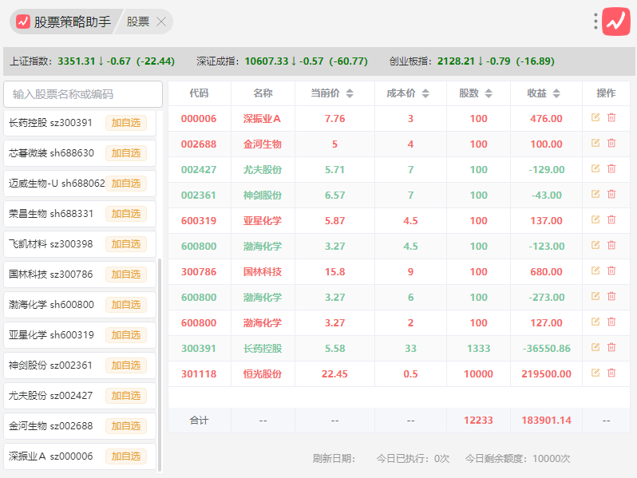Add 亚星化学 sh600319 to watchlist
This screenshot has height=478, width=637.
pos(126,335)
